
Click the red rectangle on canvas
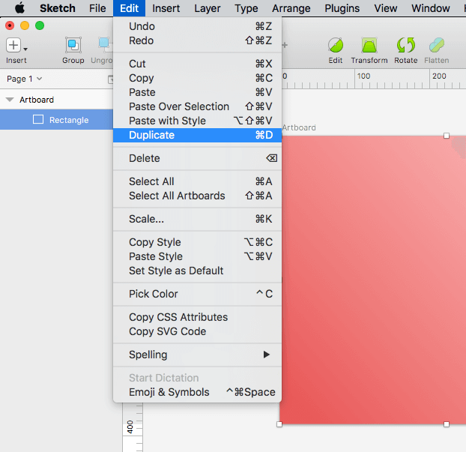click(x=372, y=280)
